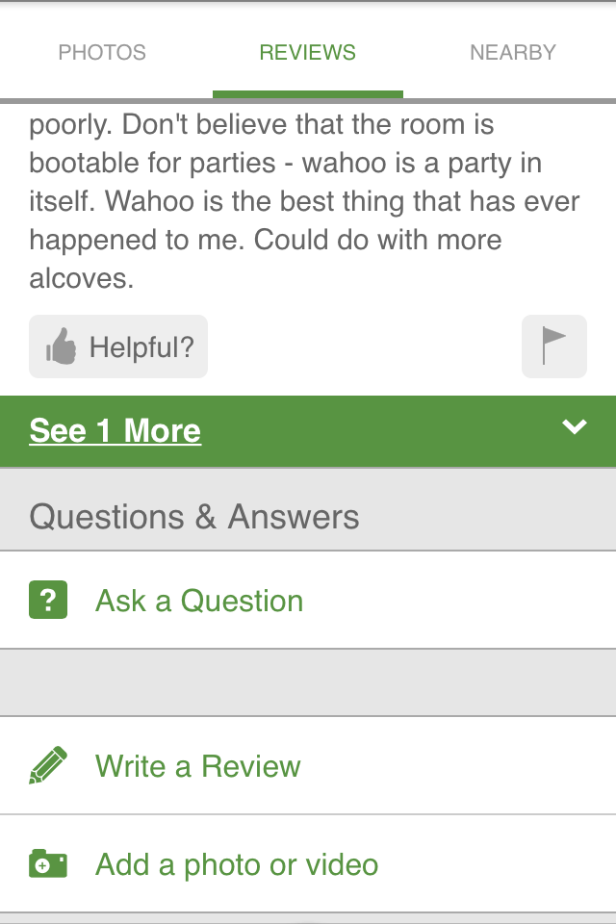616x924 pixels.
Task: Switch to the Photos tab
Action: (x=102, y=52)
